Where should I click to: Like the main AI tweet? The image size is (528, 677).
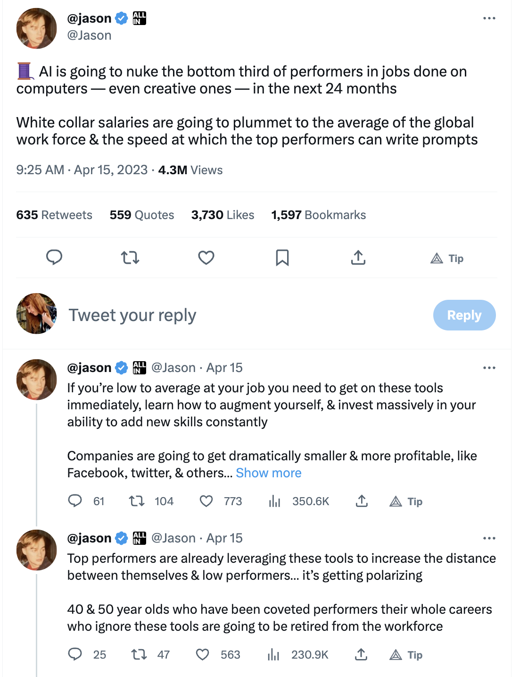[x=206, y=257]
